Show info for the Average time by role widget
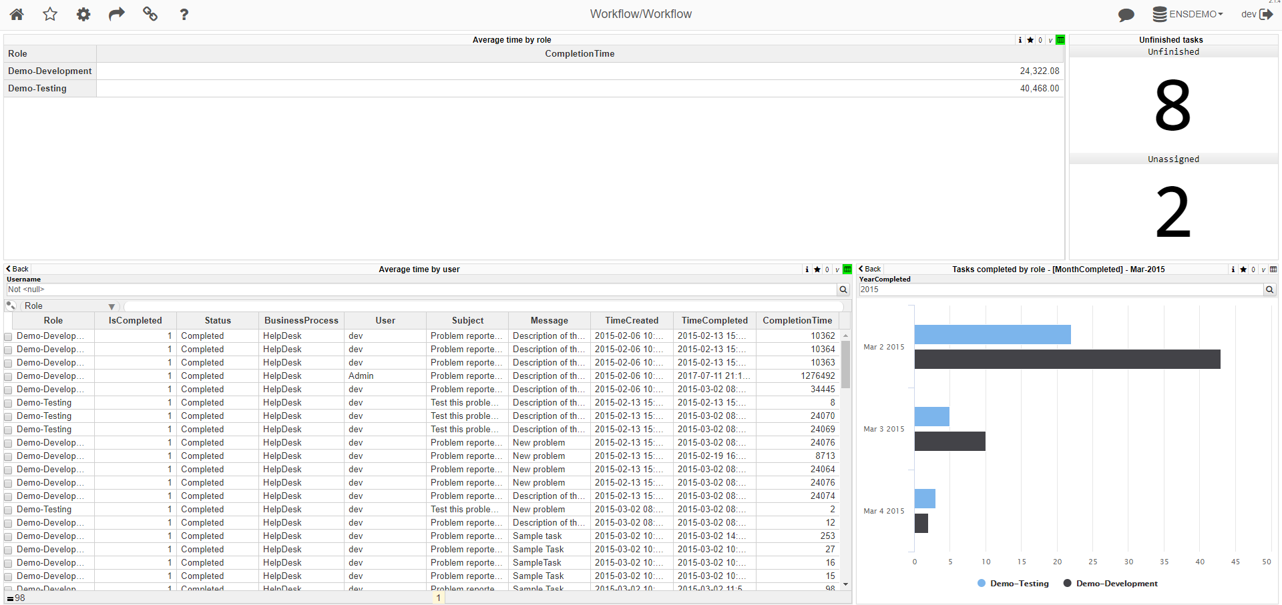 (1020, 39)
